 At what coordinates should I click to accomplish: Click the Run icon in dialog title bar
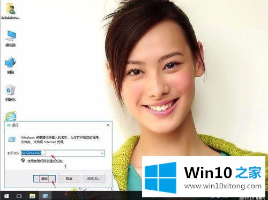[9, 125]
